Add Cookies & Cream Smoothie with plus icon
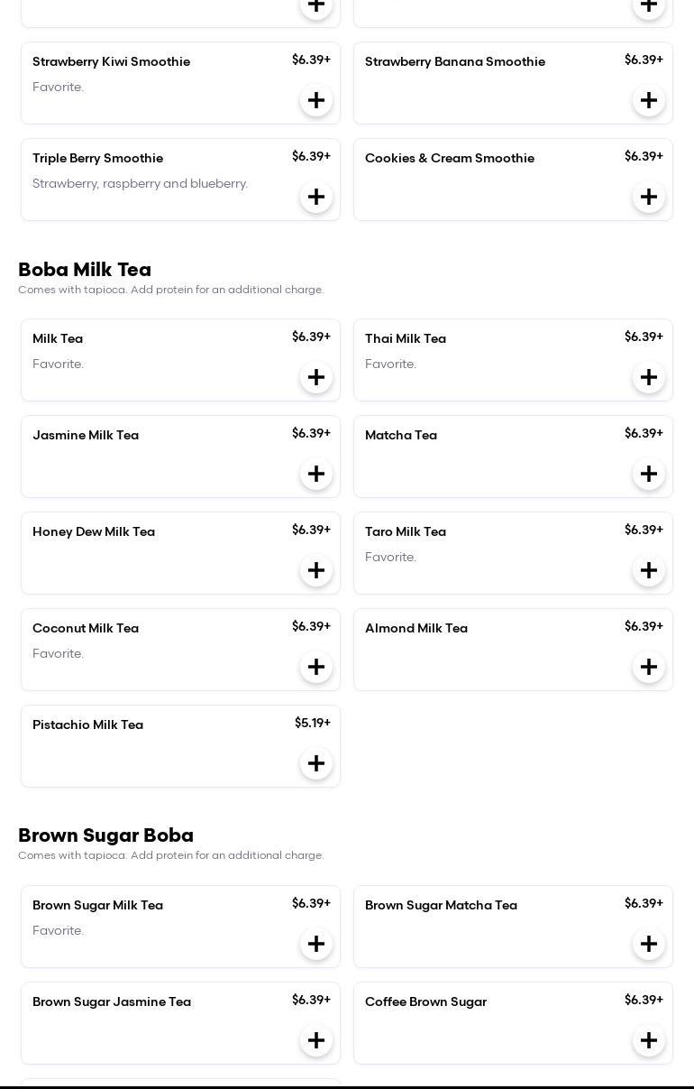This screenshot has height=1089, width=694. pyautogui.click(x=649, y=197)
